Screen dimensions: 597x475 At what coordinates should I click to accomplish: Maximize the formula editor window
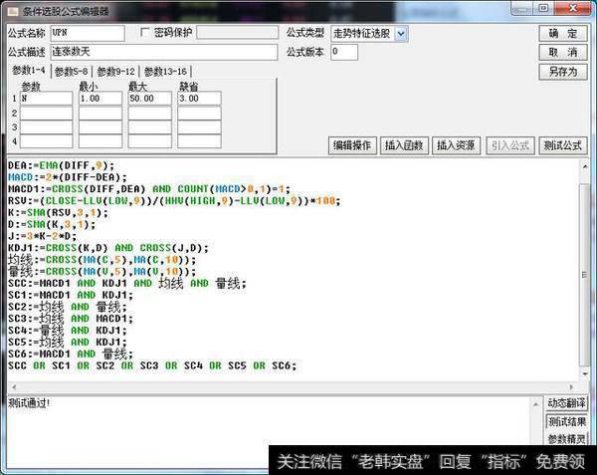click(543, 8)
